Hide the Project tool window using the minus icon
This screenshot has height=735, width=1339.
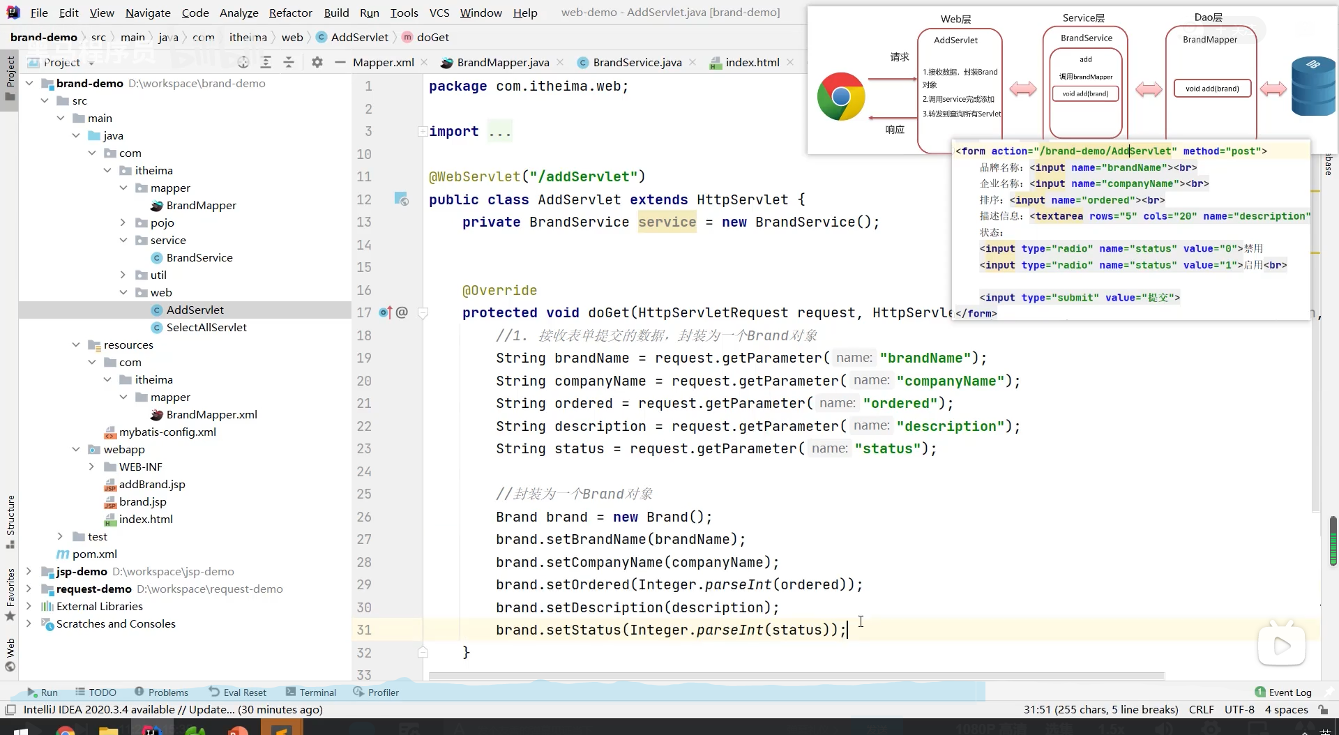point(340,63)
